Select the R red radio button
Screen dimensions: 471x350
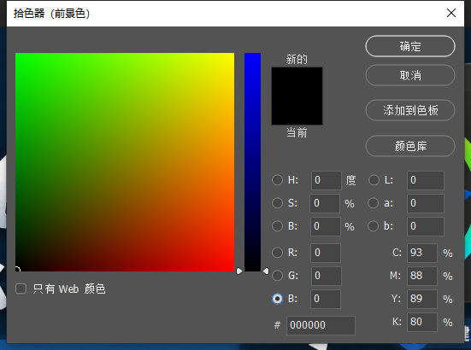[277, 253]
